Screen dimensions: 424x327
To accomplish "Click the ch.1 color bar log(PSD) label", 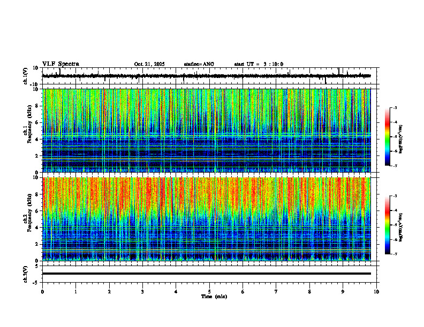I will tap(401, 139).
